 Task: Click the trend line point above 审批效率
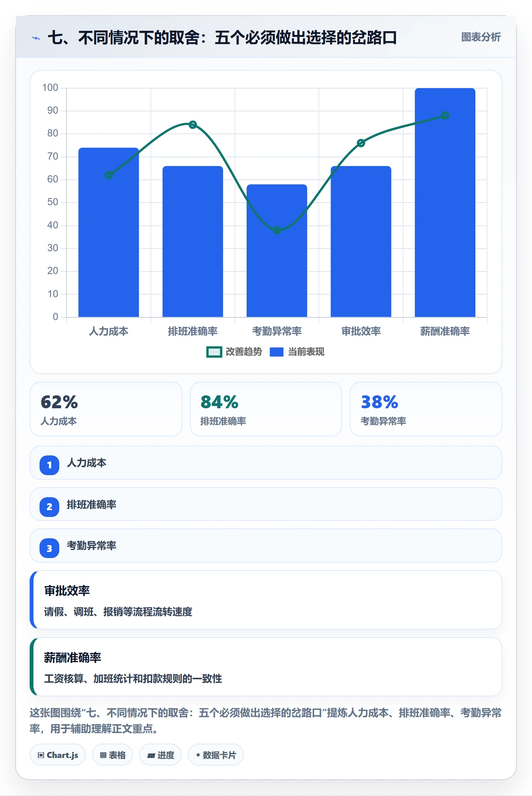coord(361,143)
